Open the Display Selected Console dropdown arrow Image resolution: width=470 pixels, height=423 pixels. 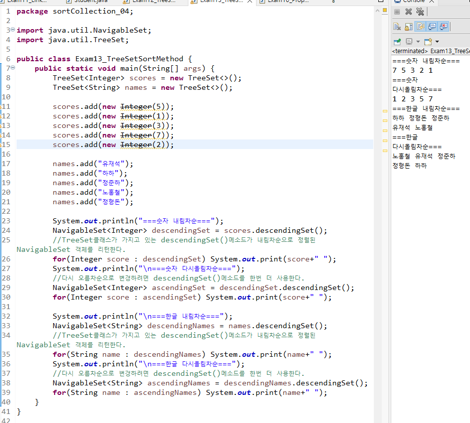click(x=418, y=42)
